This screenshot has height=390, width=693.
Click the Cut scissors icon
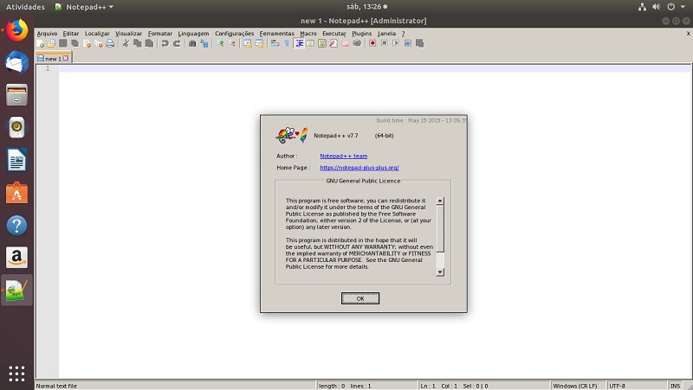(126, 43)
